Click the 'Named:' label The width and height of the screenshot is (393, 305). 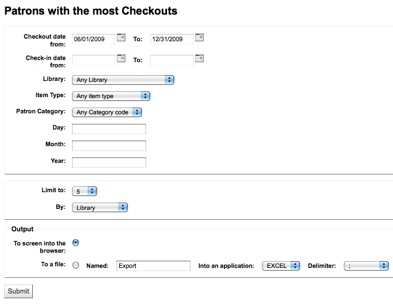click(x=97, y=266)
